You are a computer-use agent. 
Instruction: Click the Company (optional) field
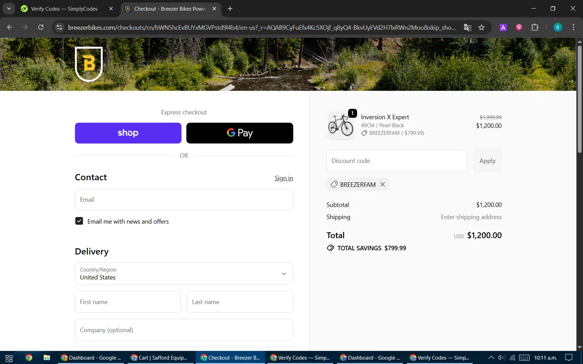click(184, 330)
